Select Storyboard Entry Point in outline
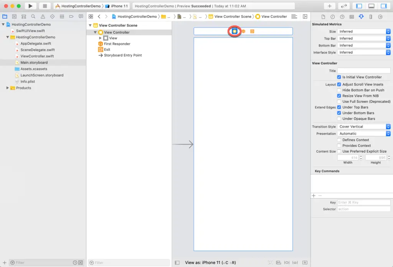This screenshot has height=267, width=393. 123,55
